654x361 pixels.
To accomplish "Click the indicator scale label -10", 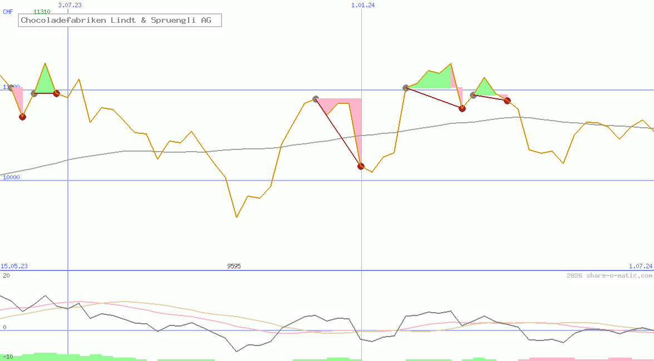I will [x=8, y=357].
